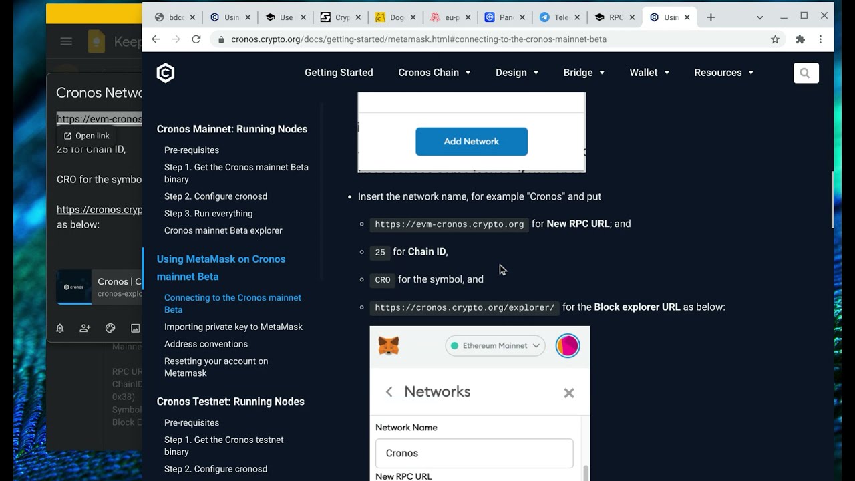
Task: Expand Cronos Chain dropdown menu
Action: click(x=434, y=73)
